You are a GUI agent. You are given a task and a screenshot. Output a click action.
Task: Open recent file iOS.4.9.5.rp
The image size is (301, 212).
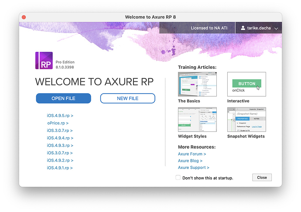click(x=60, y=116)
